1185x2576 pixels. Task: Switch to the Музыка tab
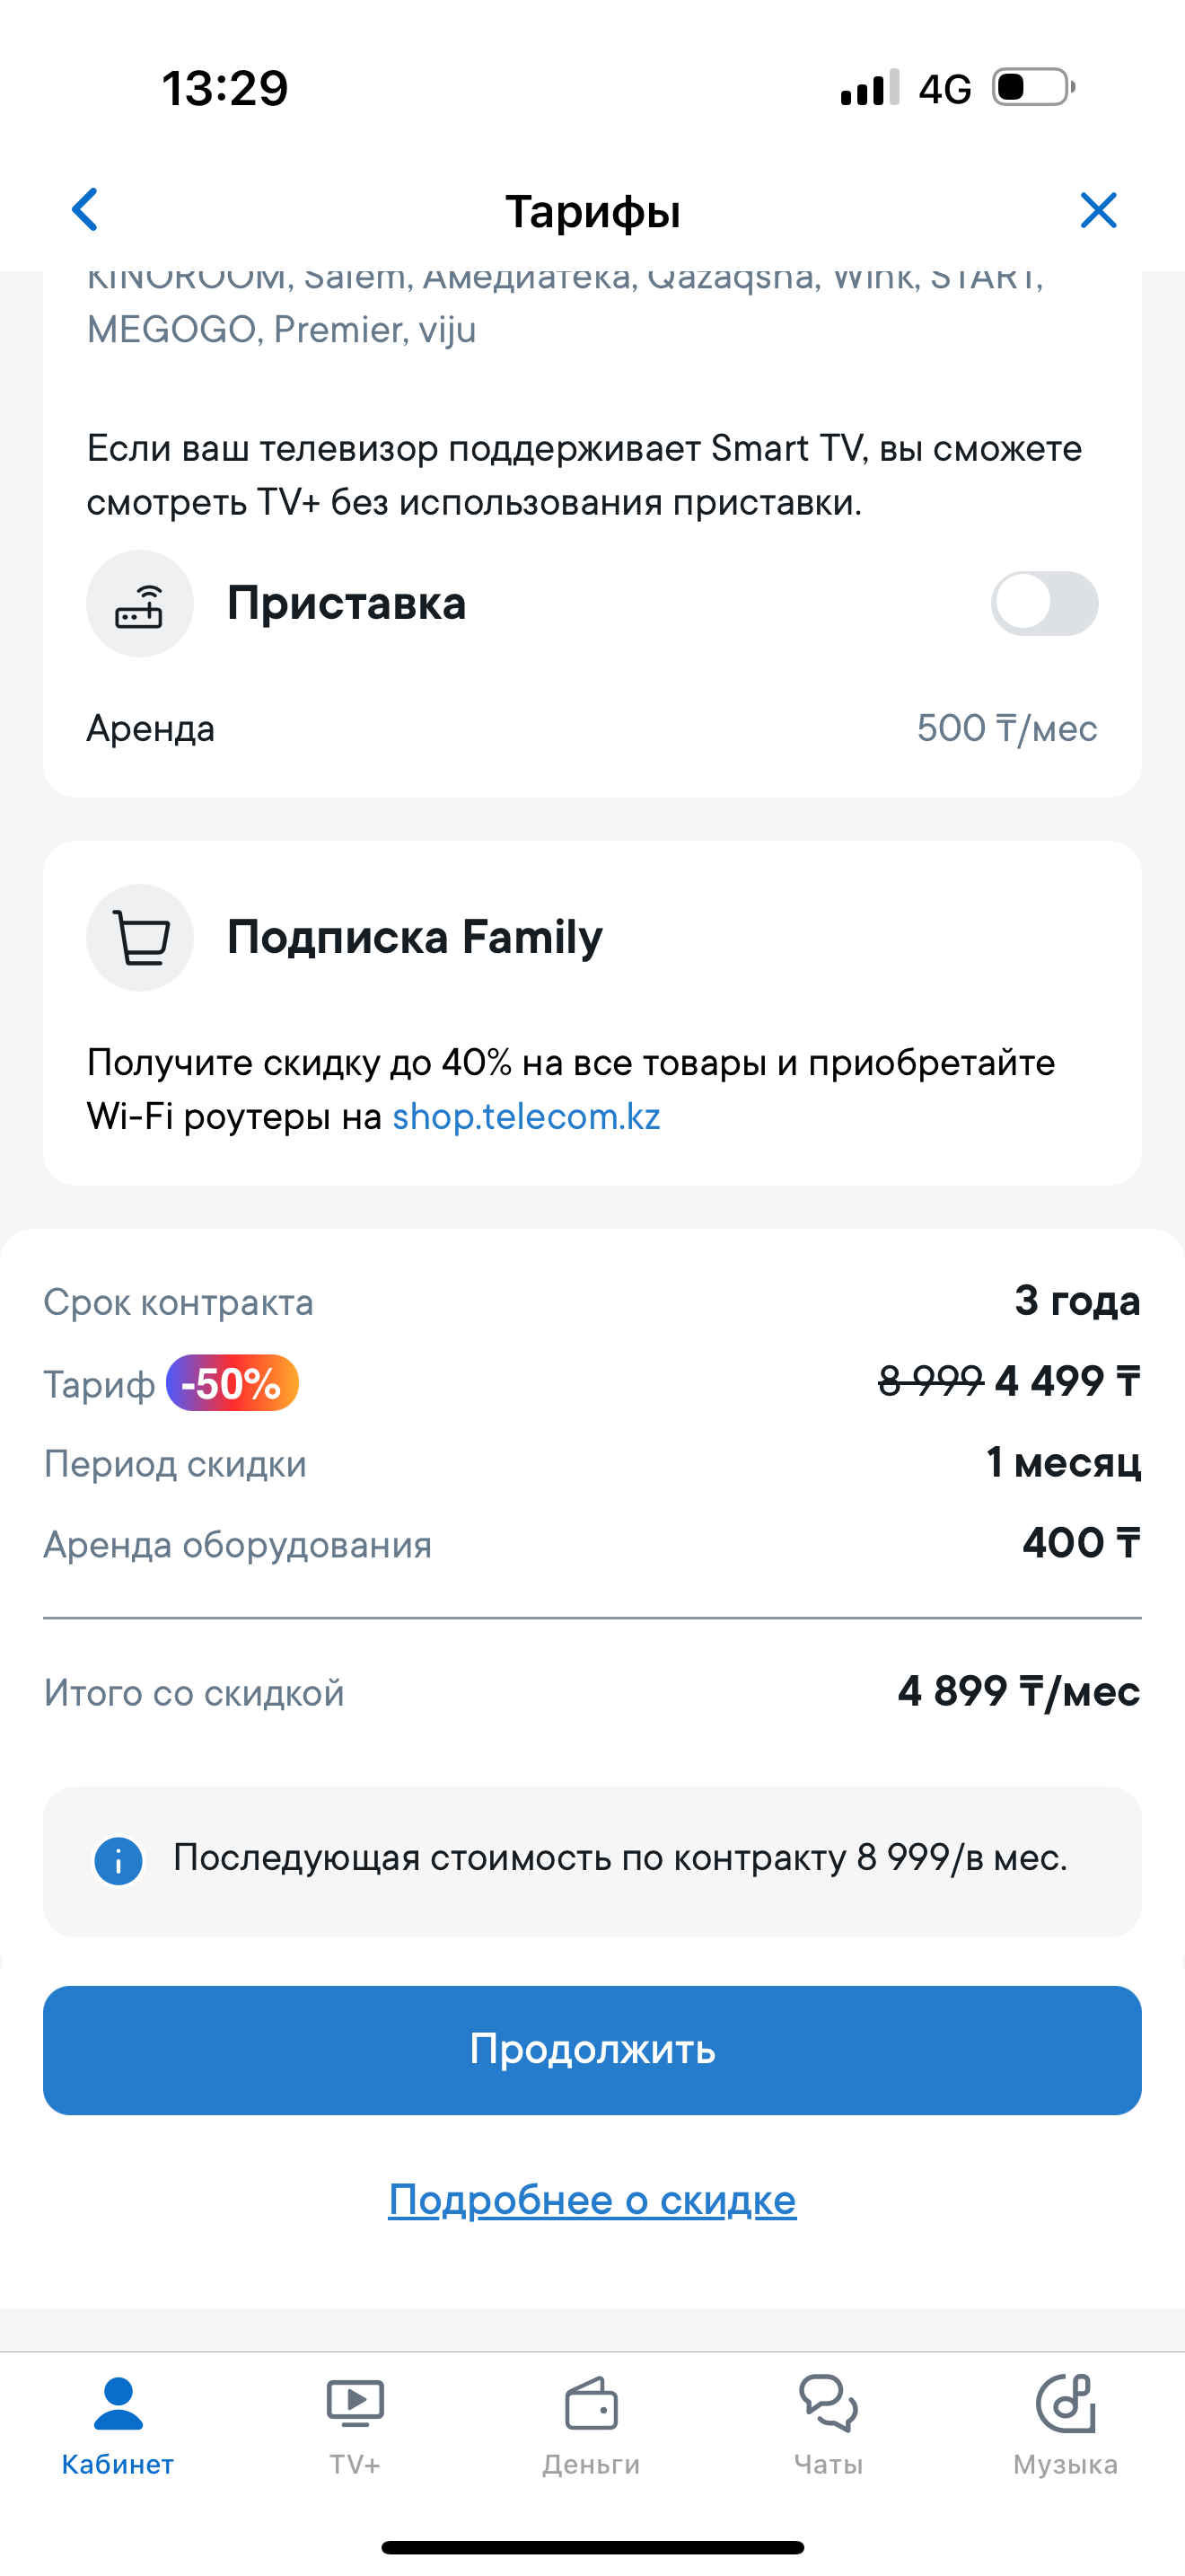1065,2425
